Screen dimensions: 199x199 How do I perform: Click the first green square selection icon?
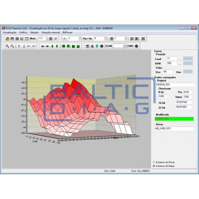point(64,46)
